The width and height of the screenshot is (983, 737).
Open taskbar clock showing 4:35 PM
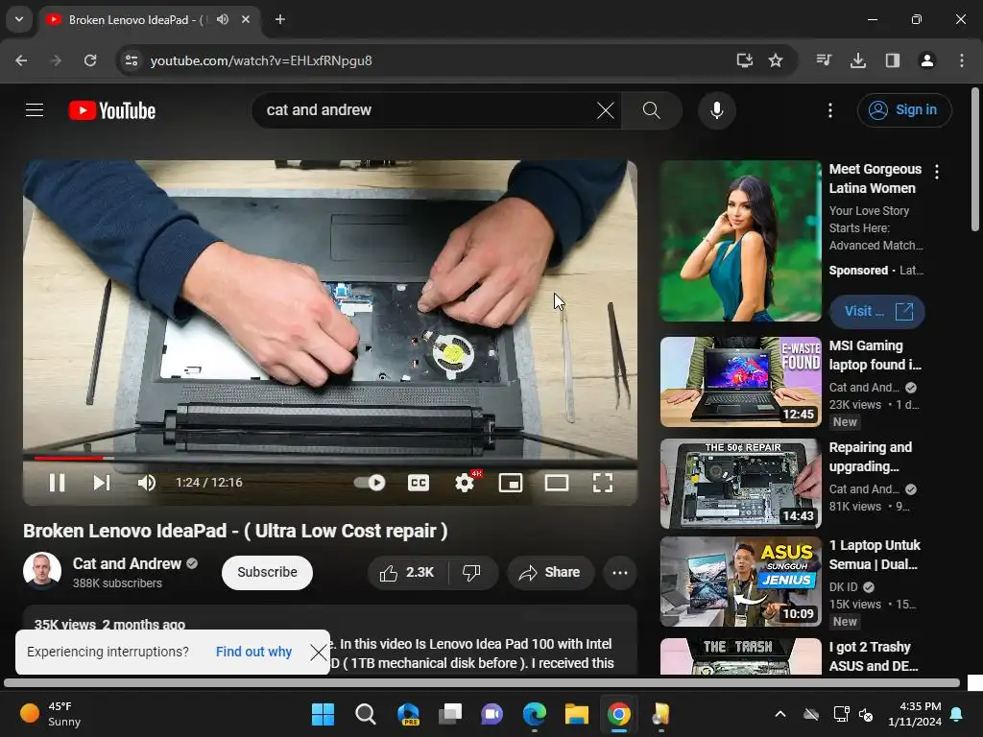coord(915,714)
